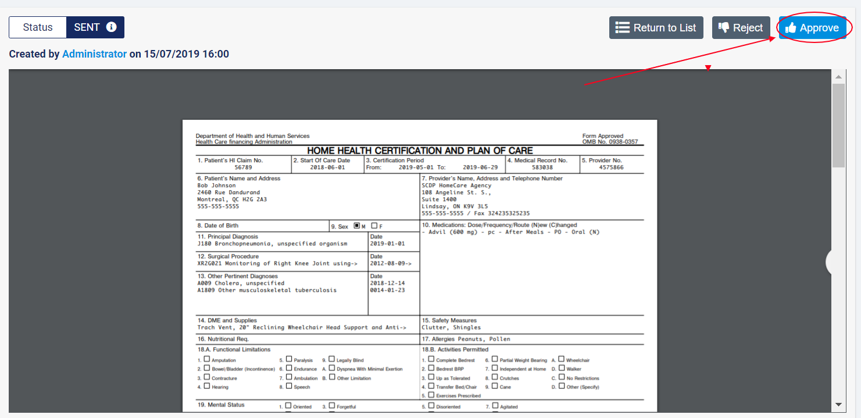Enable the Hearing limitation checkbox
This screenshot has height=418, width=861.
pos(207,386)
